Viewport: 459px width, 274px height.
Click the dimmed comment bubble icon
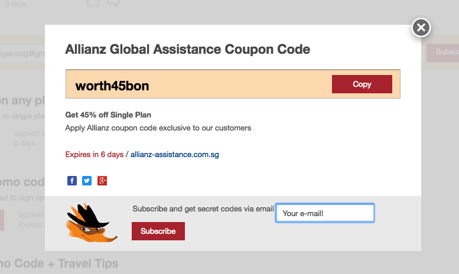113,3
